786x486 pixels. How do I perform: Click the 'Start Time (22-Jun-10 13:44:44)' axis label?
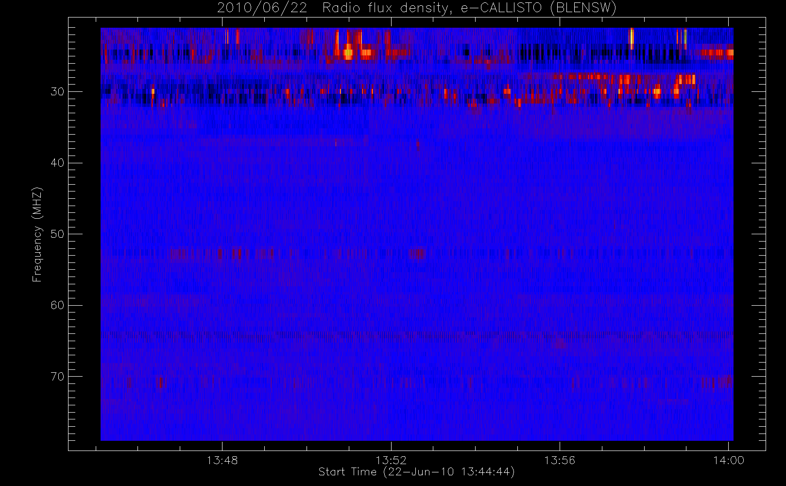(417, 472)
